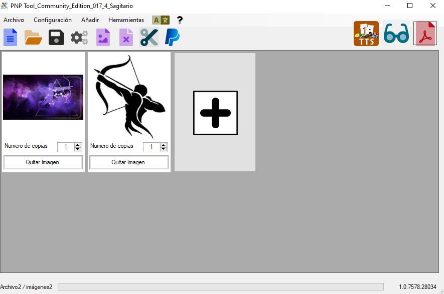Open the Añadir menu
The image size is (444, 294).
(89, 20)
